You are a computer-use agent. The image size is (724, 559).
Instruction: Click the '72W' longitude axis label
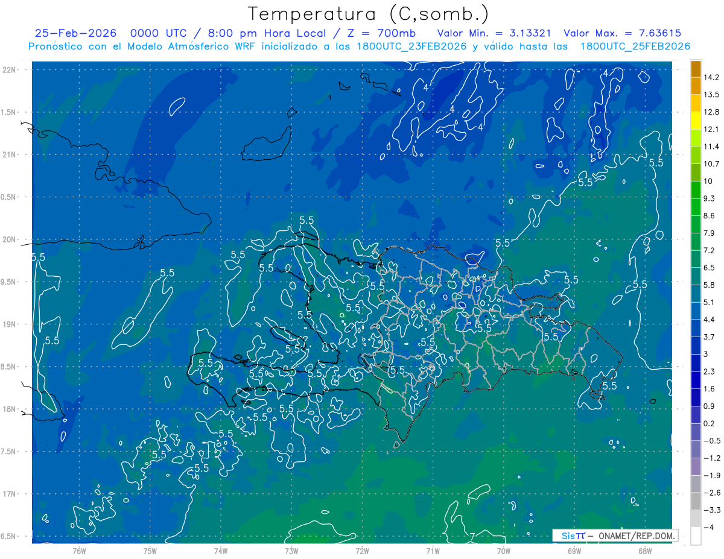(x=362, y=551)
